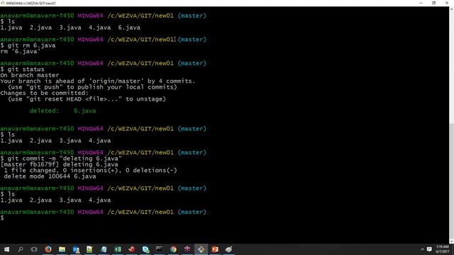Show hidden system tray icons
454x255 pixels.
click(x=422, y=249)
